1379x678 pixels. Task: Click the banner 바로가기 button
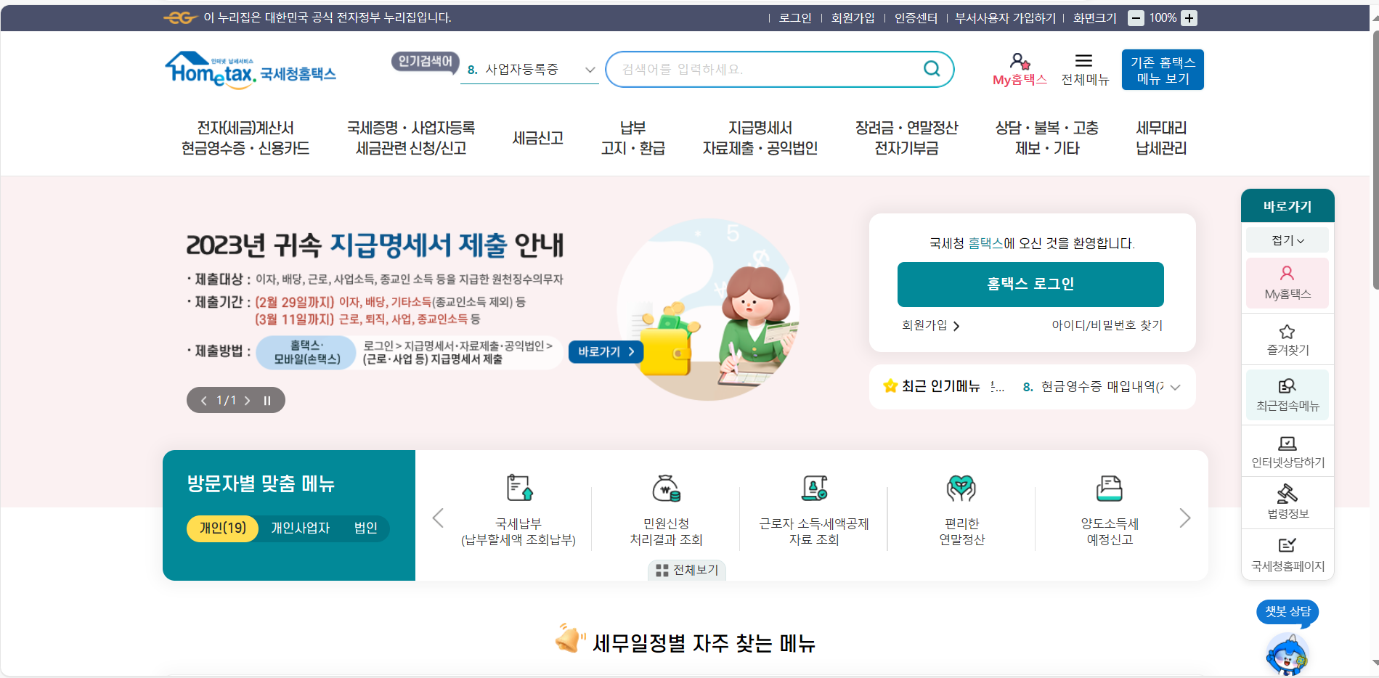(606, 351)
